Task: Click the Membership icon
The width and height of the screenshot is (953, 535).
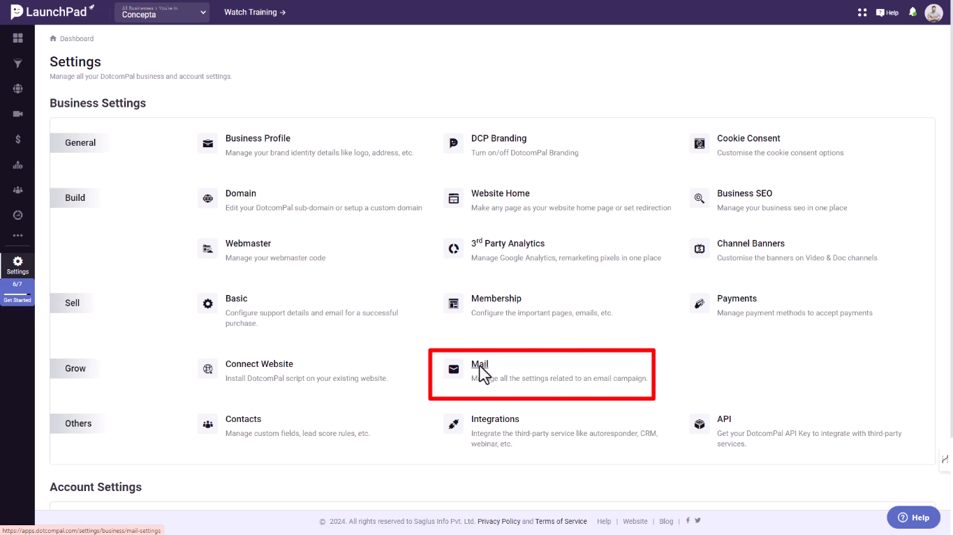Action: click(453, 304)
